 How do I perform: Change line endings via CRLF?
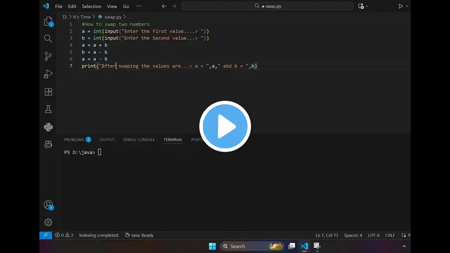click(x=390, y=235)
